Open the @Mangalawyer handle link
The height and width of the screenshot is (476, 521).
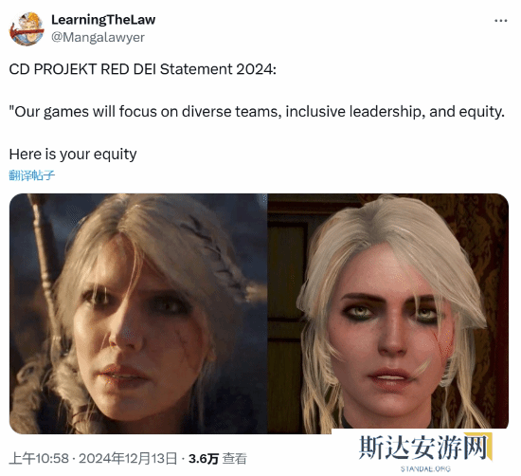pos(98,37)
